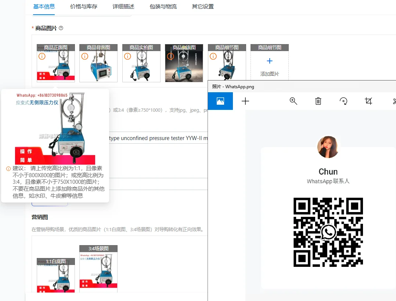This screenshot has height=301, width=396.
Task: Rotate the photo in Photos app
Action: [x=343, y=101]
